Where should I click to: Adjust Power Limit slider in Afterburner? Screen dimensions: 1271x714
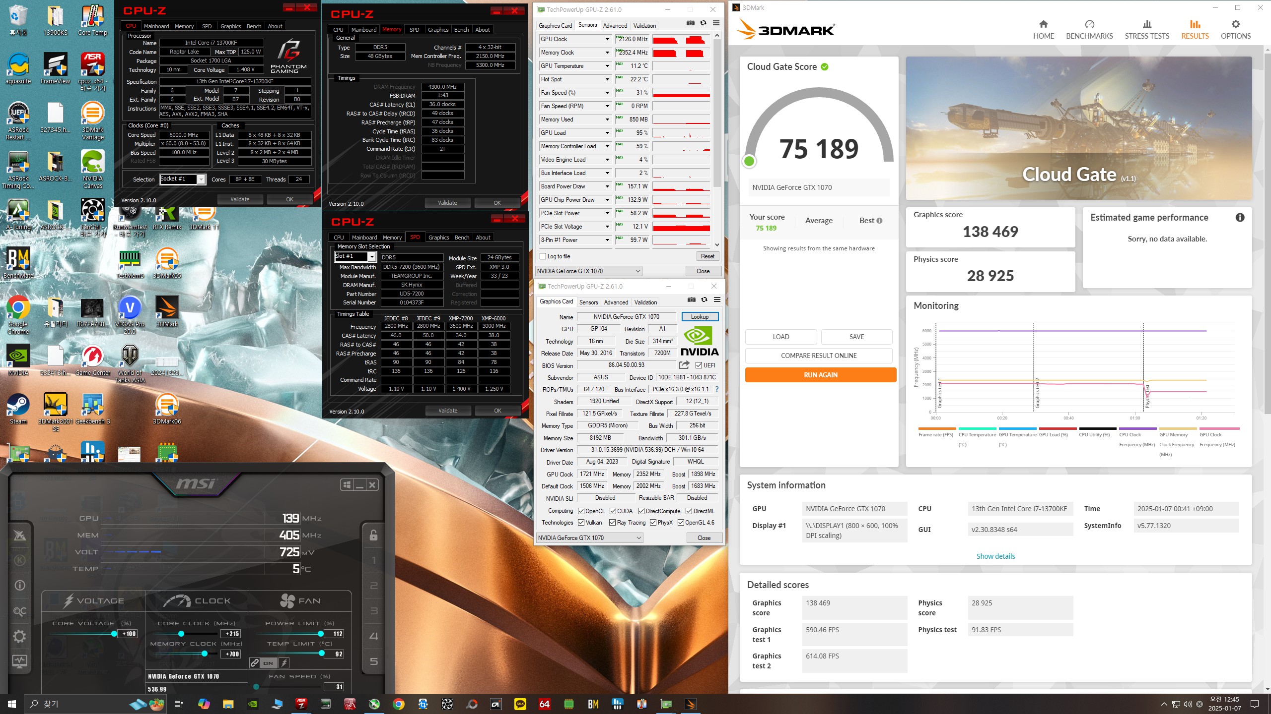(320, 634)
